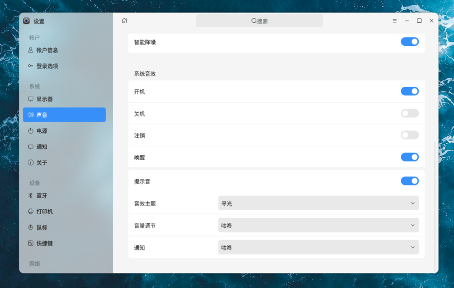Select 登录选项 in the sidebar

[47, 66]
